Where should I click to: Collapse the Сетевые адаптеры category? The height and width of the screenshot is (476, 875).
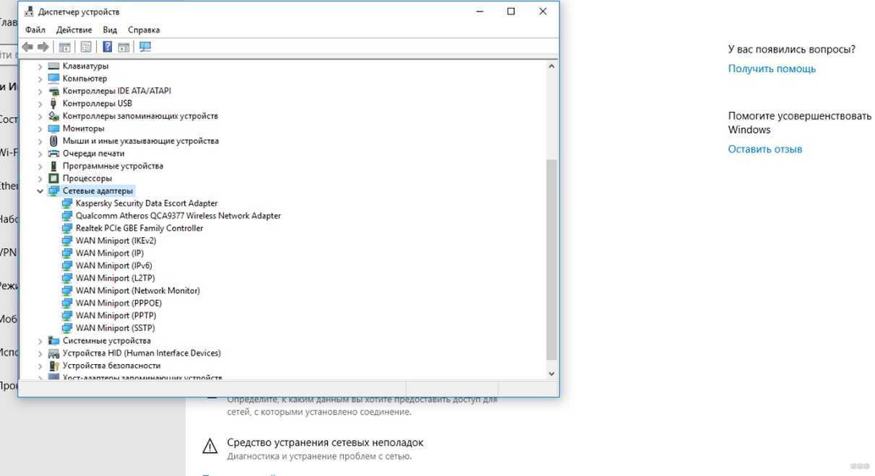point(40,191)
